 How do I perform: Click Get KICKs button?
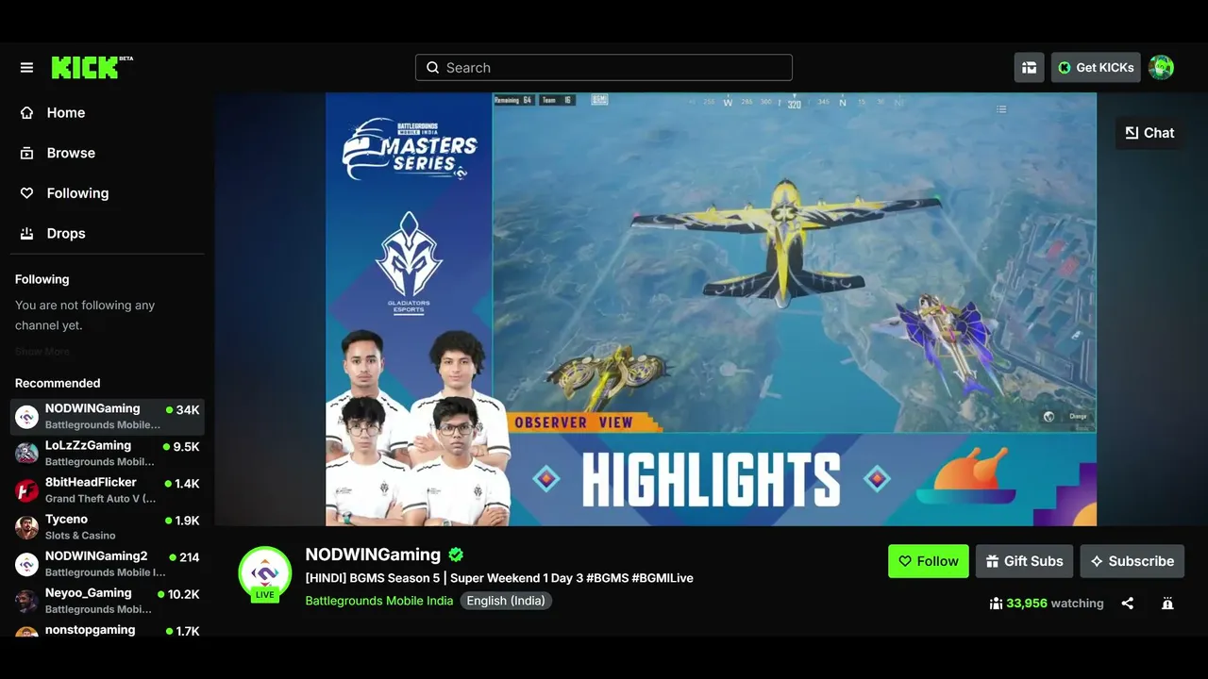click(x=1096, y=68)
